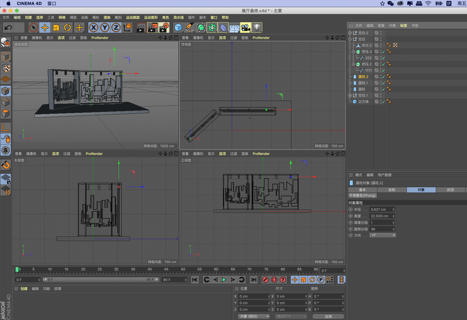Open the 对象 (相对) coordinate mode dropdown
The image size is (467, 320).
254,316
